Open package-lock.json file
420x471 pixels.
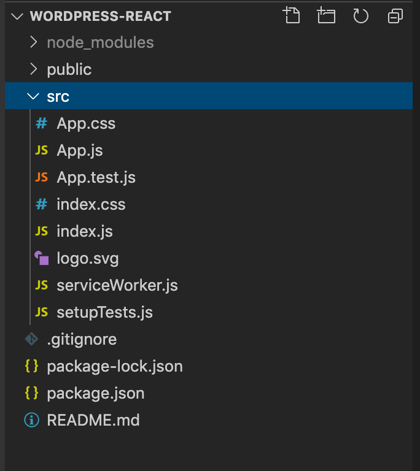click(115, 366)
